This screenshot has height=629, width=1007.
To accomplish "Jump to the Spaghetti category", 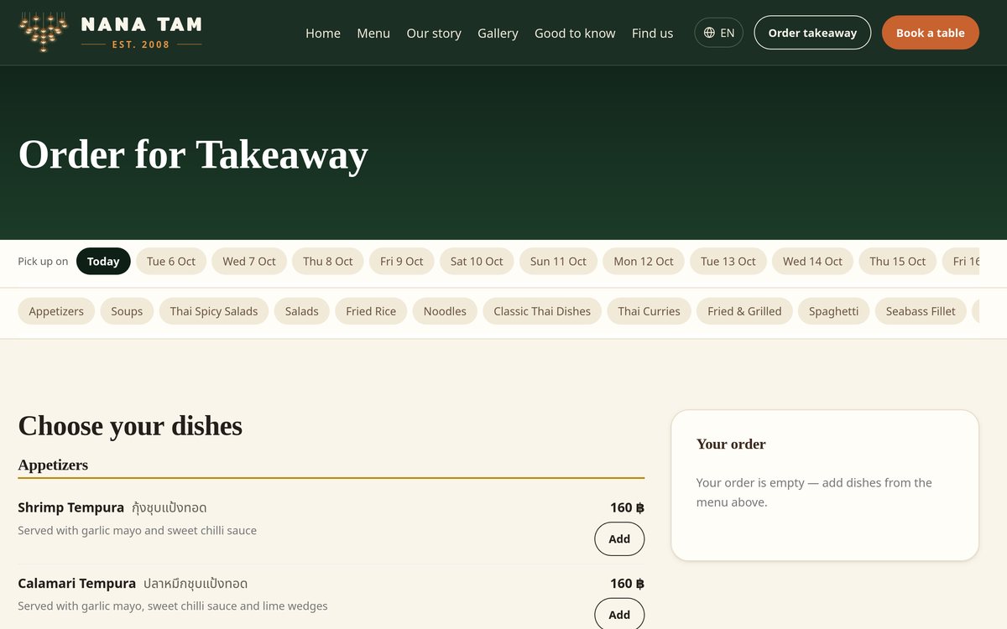I will click(833, 311).
